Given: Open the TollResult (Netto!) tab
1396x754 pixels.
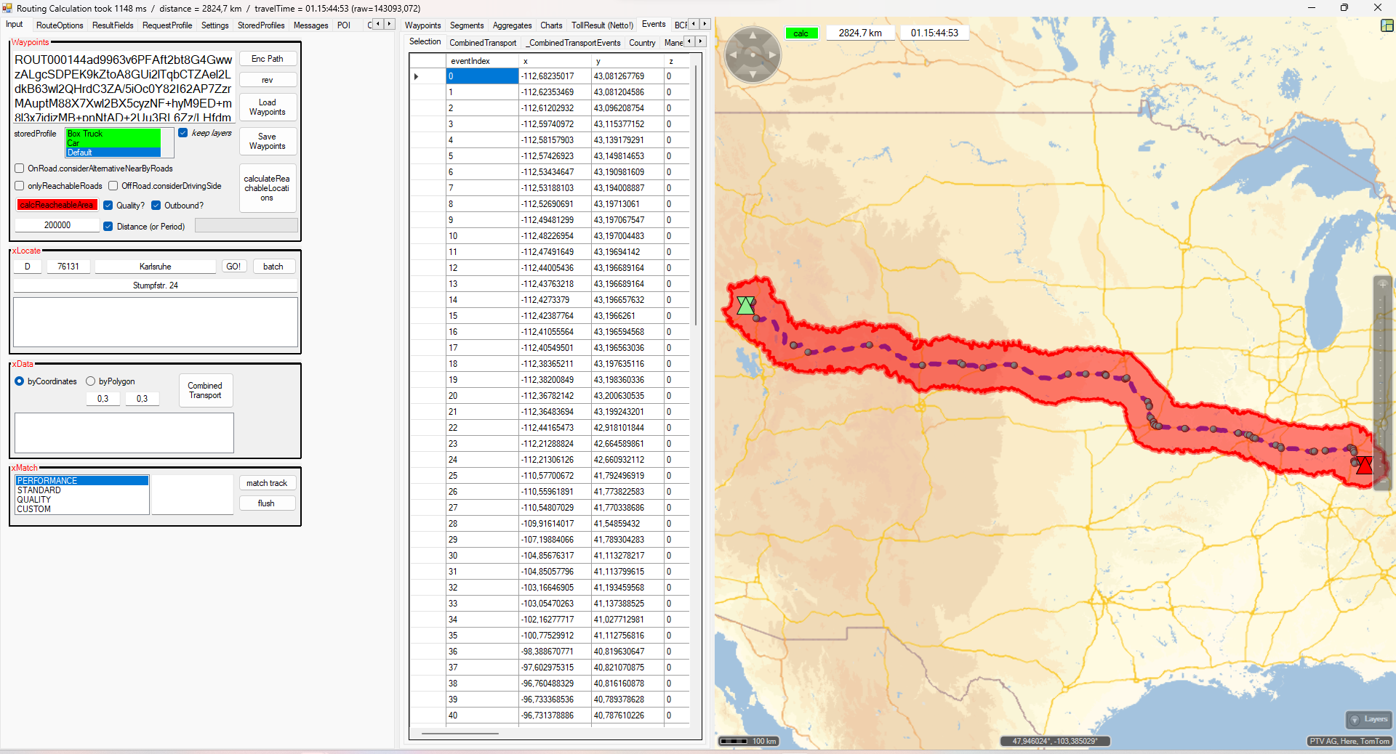Looking at the screenshot, I should coord(602,25).
